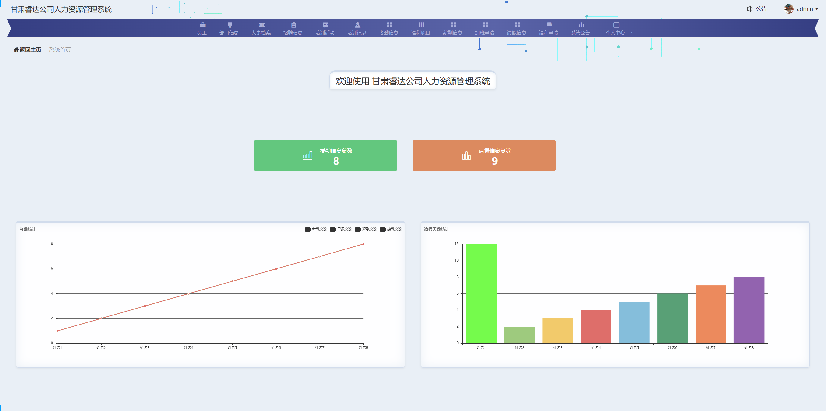Click the 人事档案 ticket icon

pyautogui.click(x=262, y=25)
